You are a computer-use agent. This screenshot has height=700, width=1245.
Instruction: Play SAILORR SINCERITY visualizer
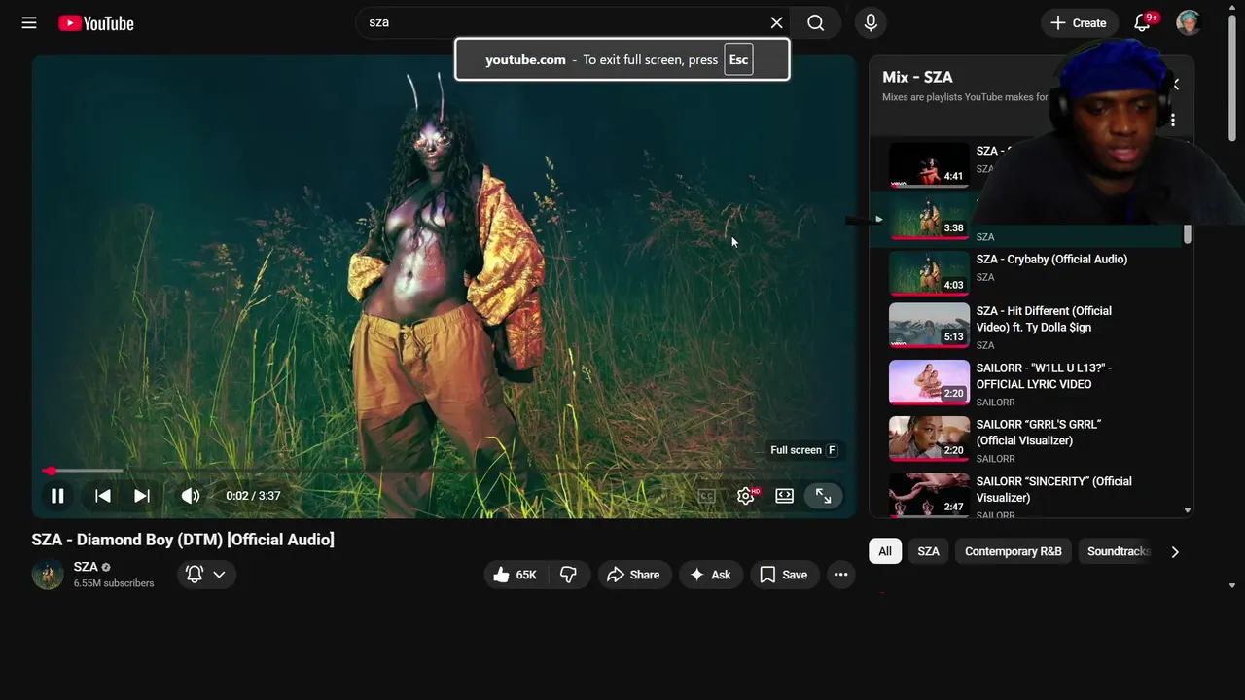(x=1054, y=489)
